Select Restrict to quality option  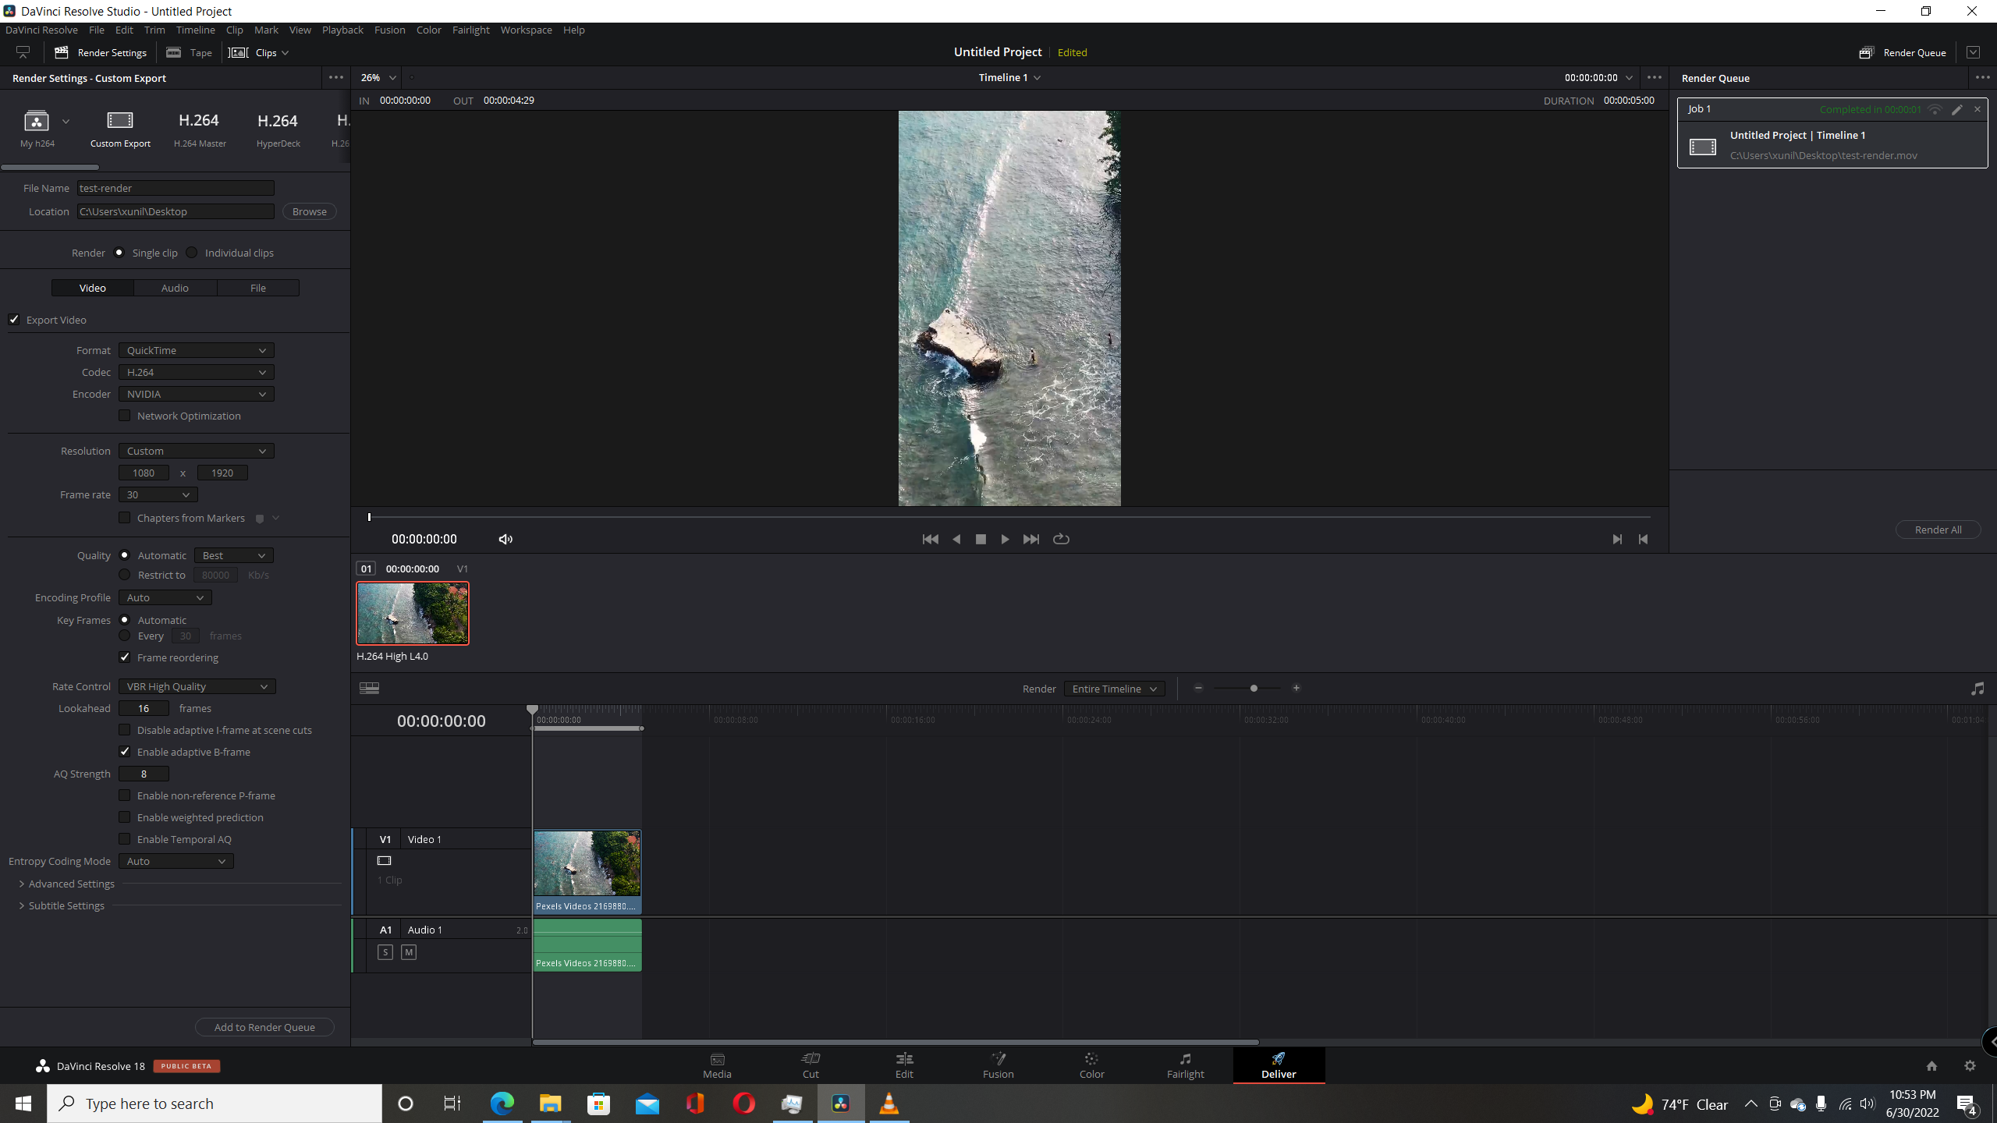125,575
